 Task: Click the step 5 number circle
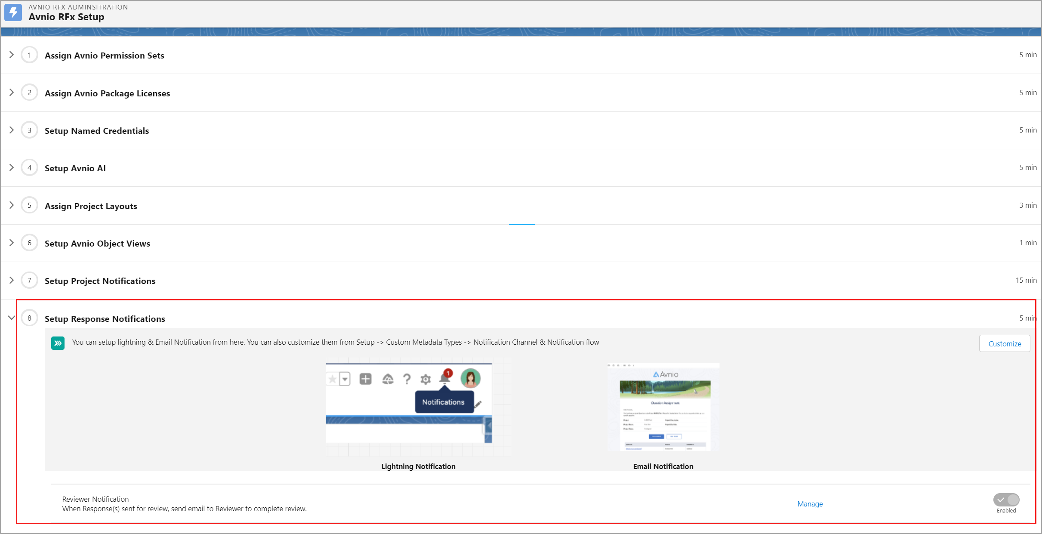(29, 205)
